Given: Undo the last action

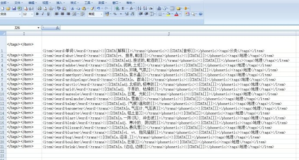Looking at the screenshot, I should [98, 8].
